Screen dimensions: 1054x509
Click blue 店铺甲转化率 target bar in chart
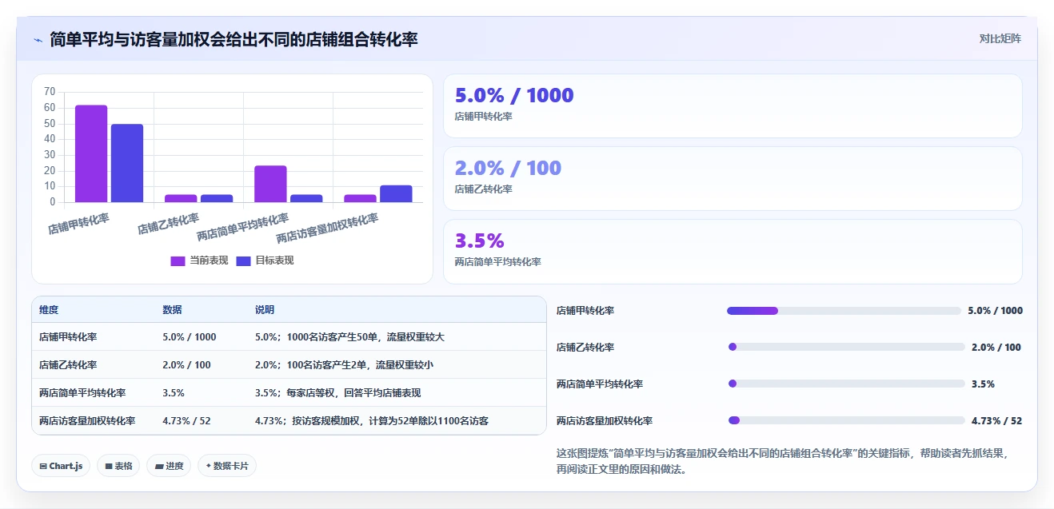(127, 163)
